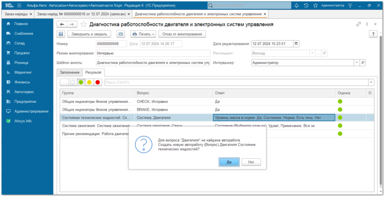The image size is (385, 197).
Task: Copy link to this form icon
Action: 359,24
